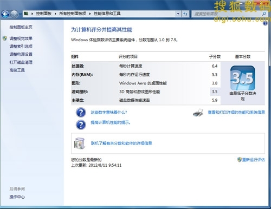Expand the arrow after 控制面板 breadcrumb
The width and height of the screenshot is (271, 209).
[55, 14]
